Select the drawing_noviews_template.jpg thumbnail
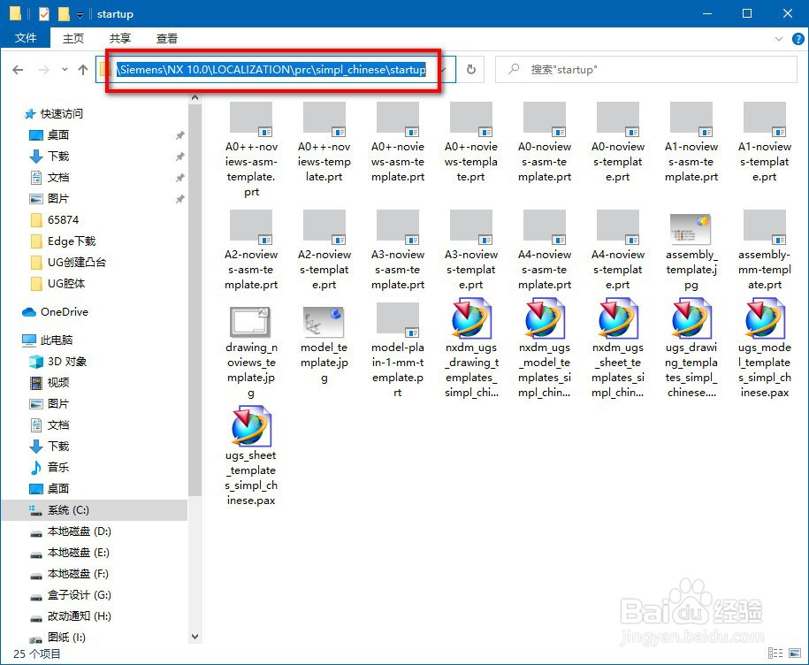The width and height of the screenshot is (809, 665). (250, 322)
